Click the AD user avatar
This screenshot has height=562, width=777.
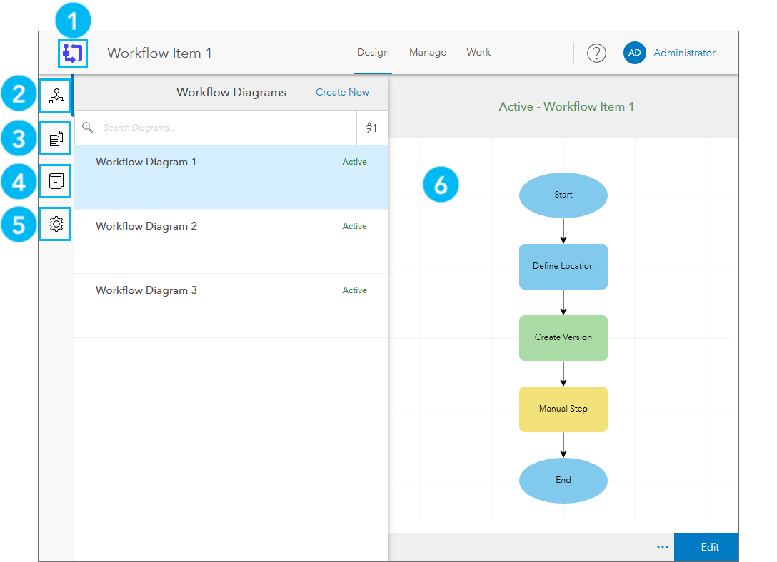coord(634,53)
